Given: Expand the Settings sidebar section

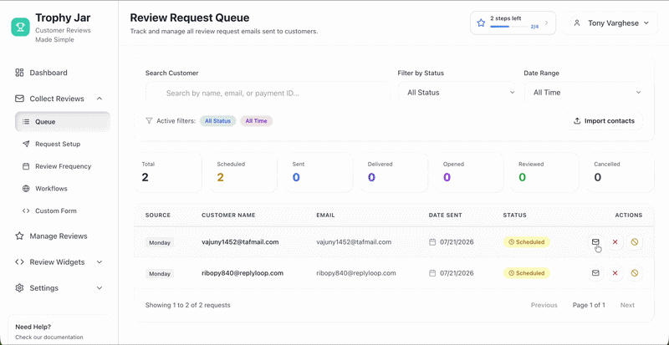Looking at the screenshot, I should click(x=59, y=288).
